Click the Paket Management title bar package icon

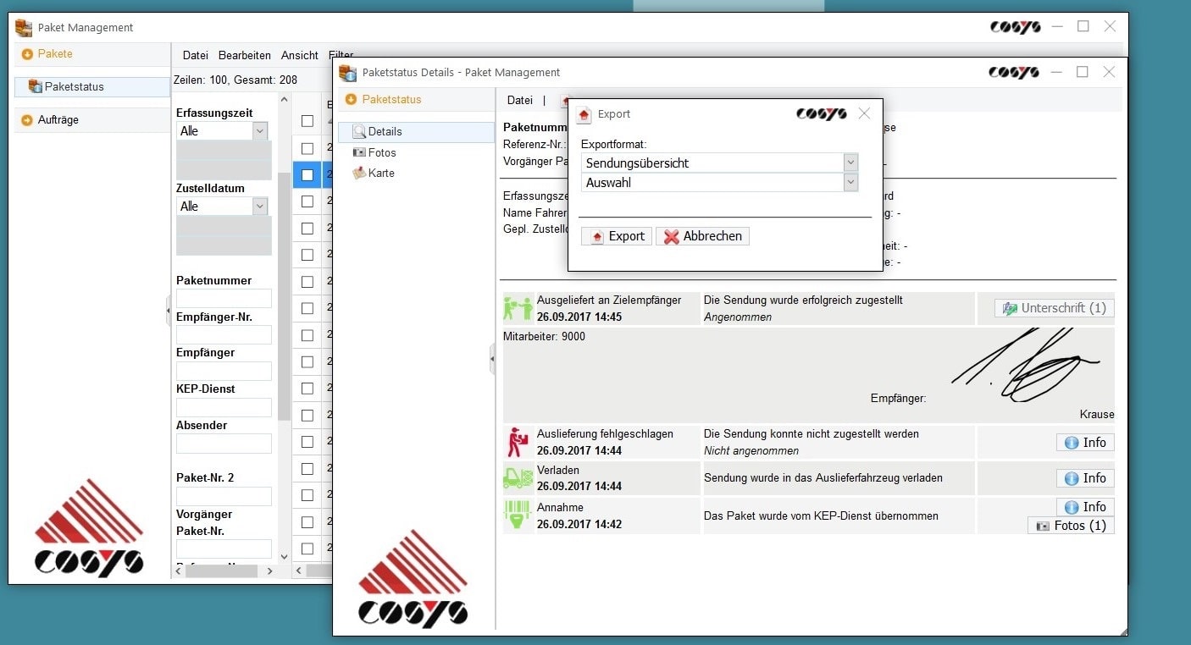(24, 27)
